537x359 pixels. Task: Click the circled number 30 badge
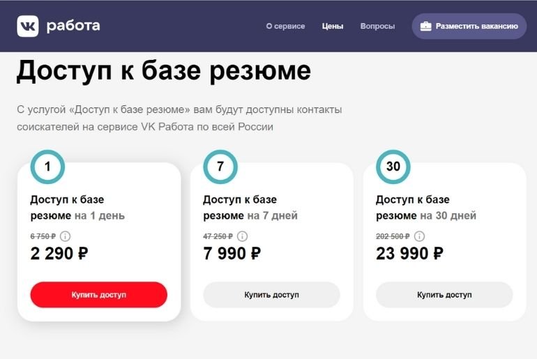pos(393,167)
